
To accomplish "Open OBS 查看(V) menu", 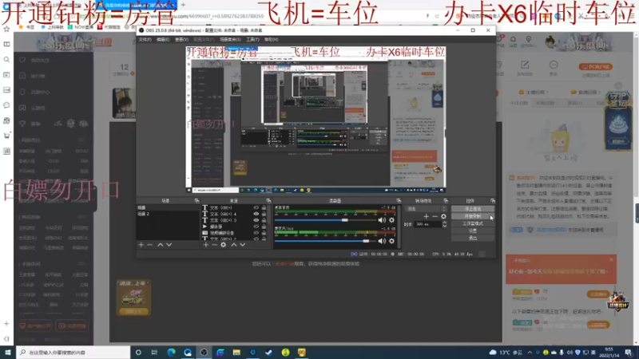I will [181, 39].
